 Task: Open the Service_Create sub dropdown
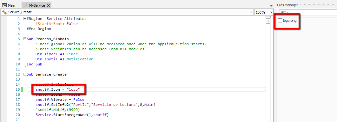pos(252,12)
